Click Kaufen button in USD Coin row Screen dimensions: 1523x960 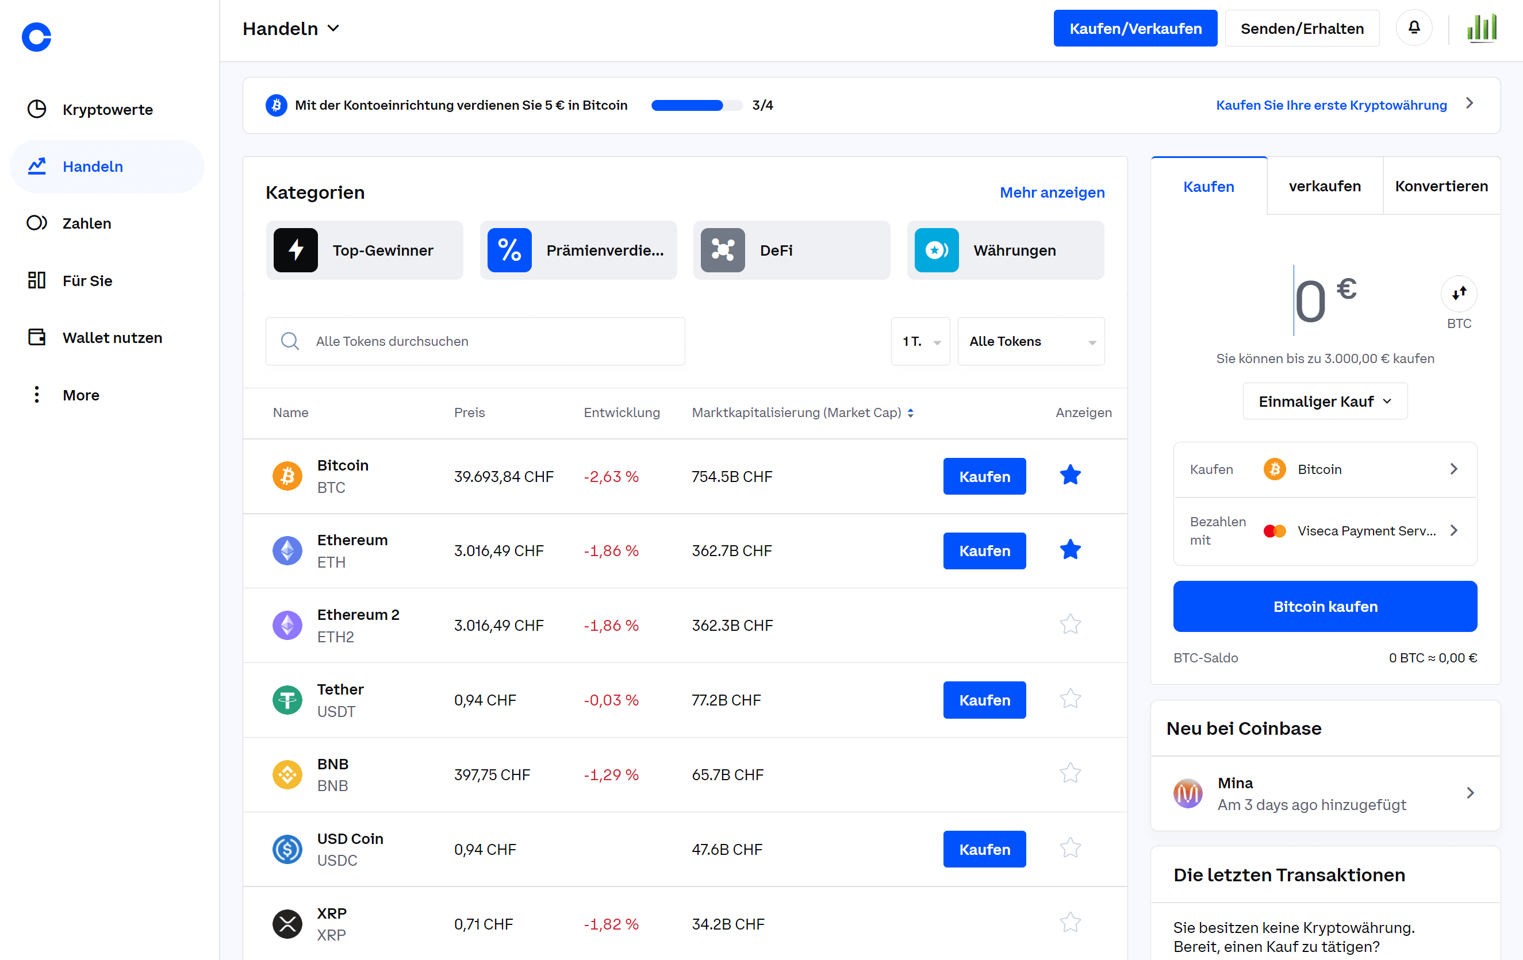(x=984, y=849)
